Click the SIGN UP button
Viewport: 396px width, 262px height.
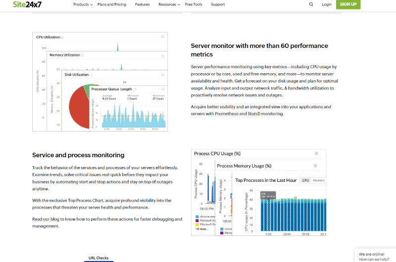click(x=348, y=4)
